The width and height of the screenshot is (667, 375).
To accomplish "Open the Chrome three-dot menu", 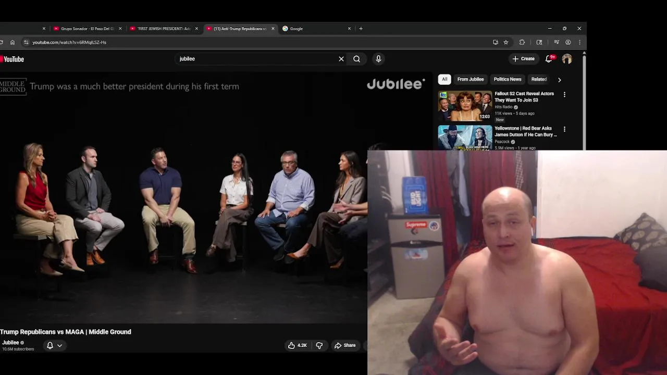I will pos(579,42).
